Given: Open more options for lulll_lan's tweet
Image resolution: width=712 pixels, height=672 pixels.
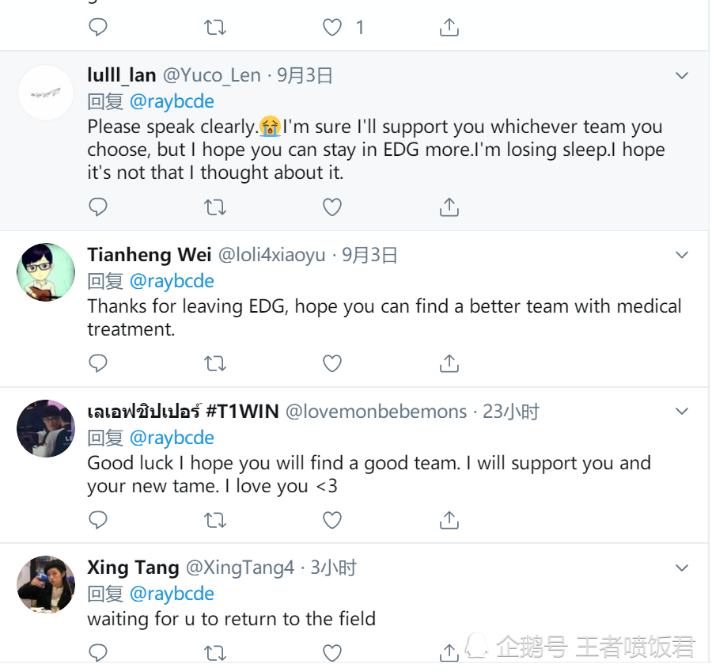Looking at the screenshot, I should (681, 76).
